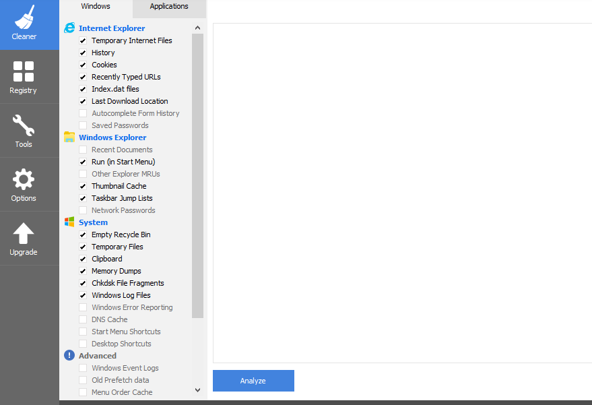Click the Analyze button

tap(253, 381)
